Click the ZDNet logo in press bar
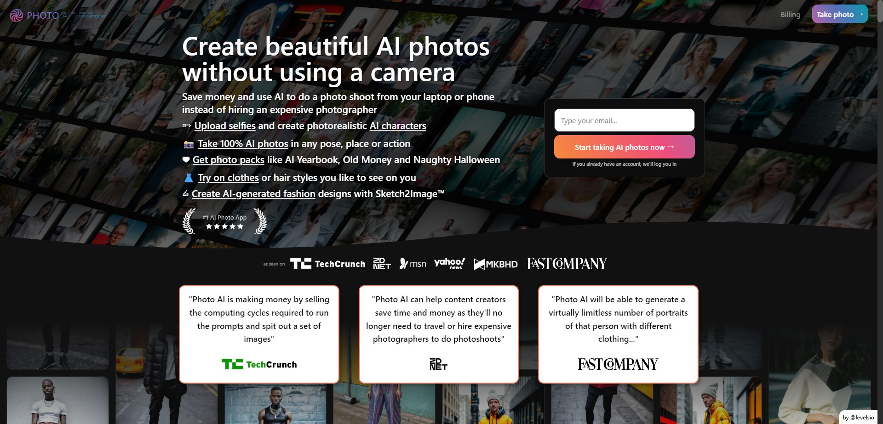This screenshot has width=883, height=424. coord(382,263)
